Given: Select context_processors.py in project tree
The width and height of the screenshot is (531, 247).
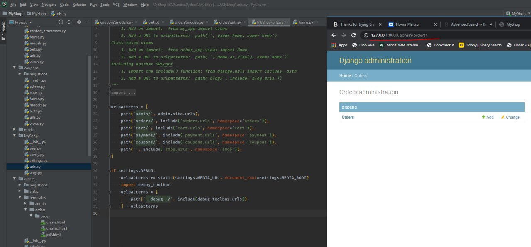Looking at the screenshot, I should pyautogui.click(x=47, y=31).
